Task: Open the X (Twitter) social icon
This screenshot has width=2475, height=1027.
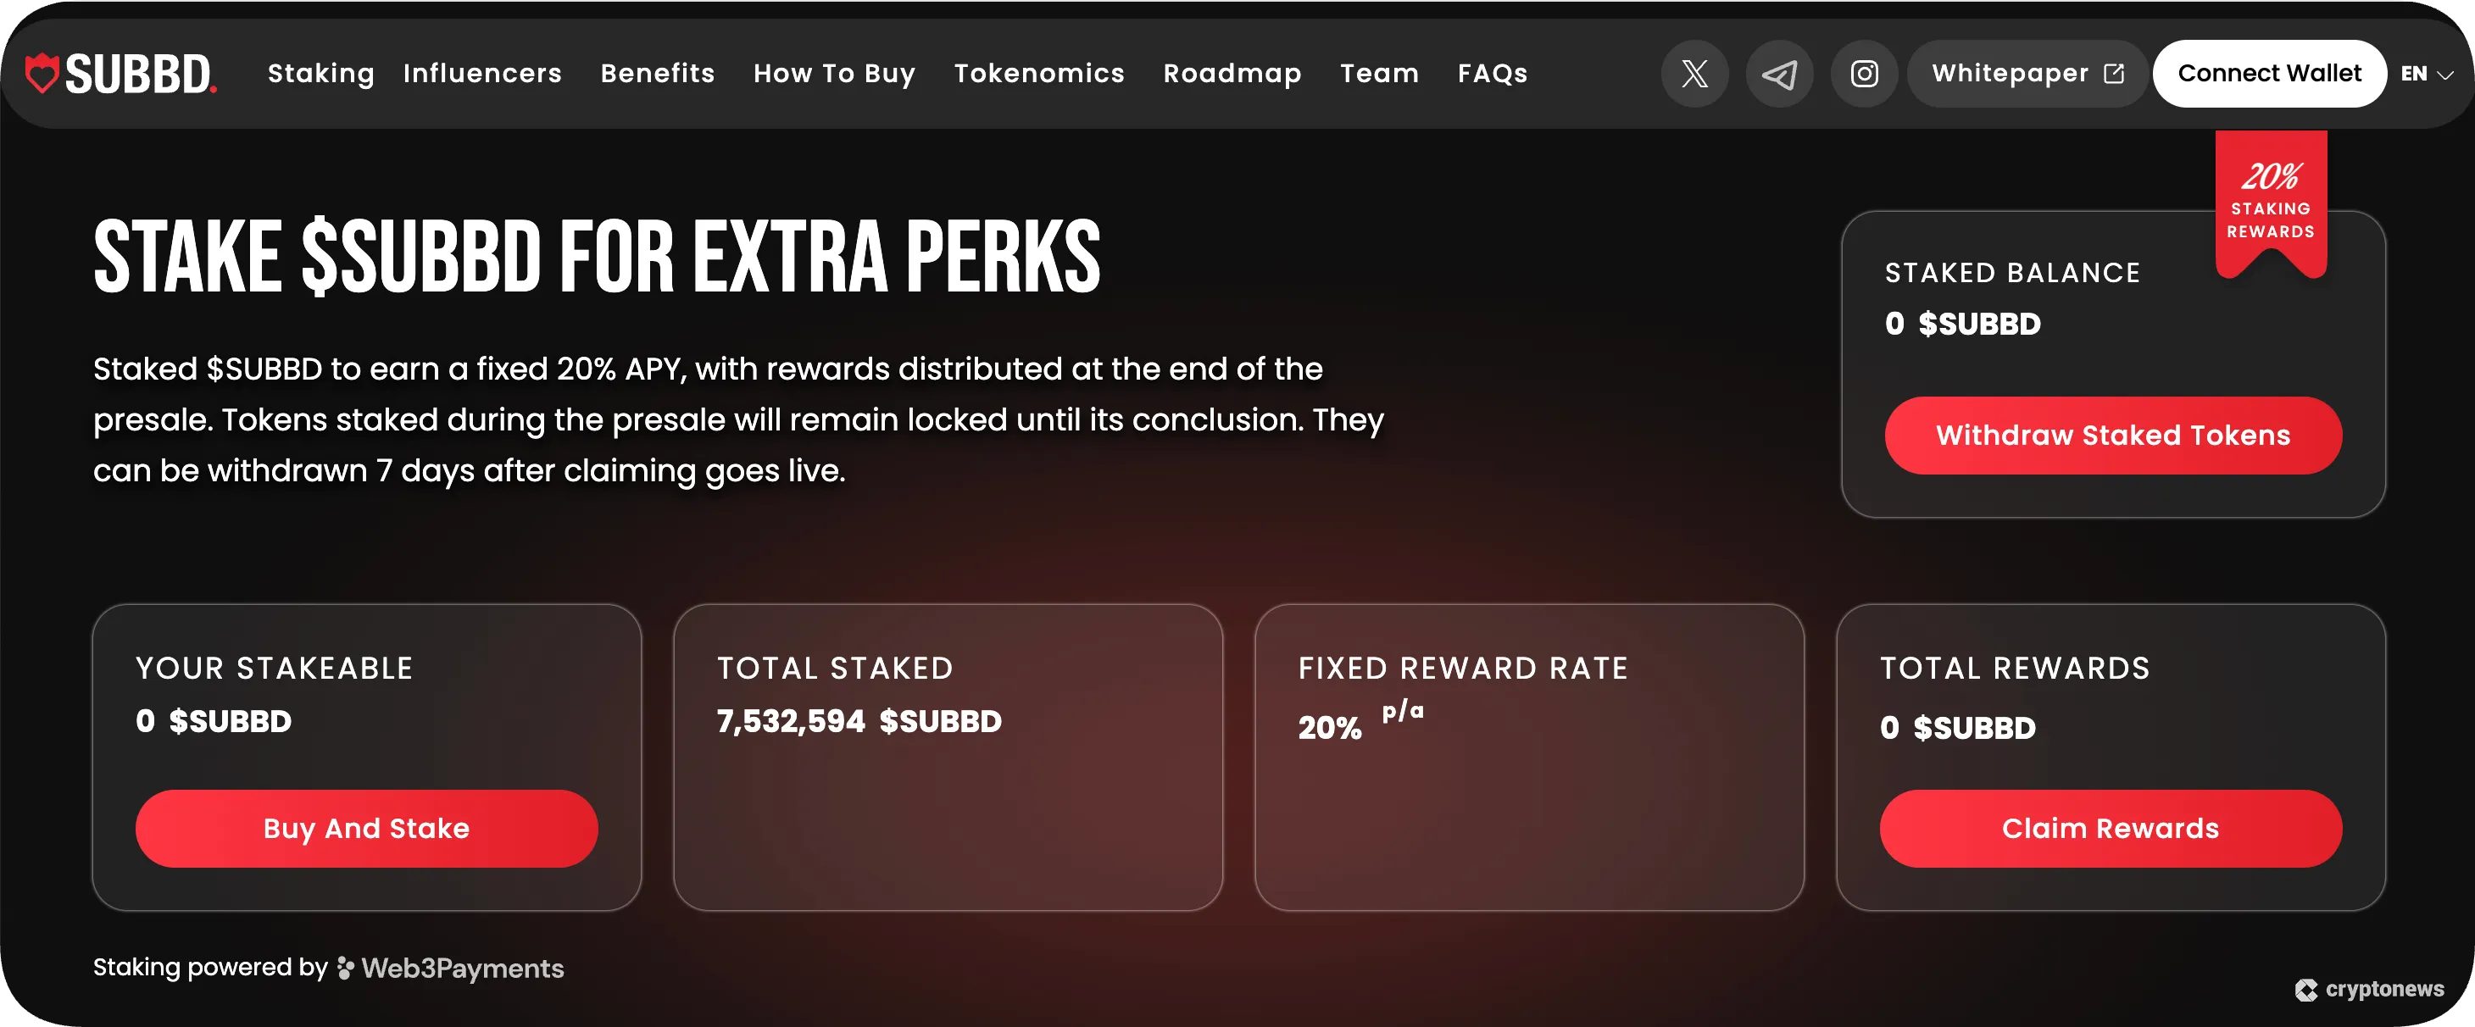Action: point(1694,74)
